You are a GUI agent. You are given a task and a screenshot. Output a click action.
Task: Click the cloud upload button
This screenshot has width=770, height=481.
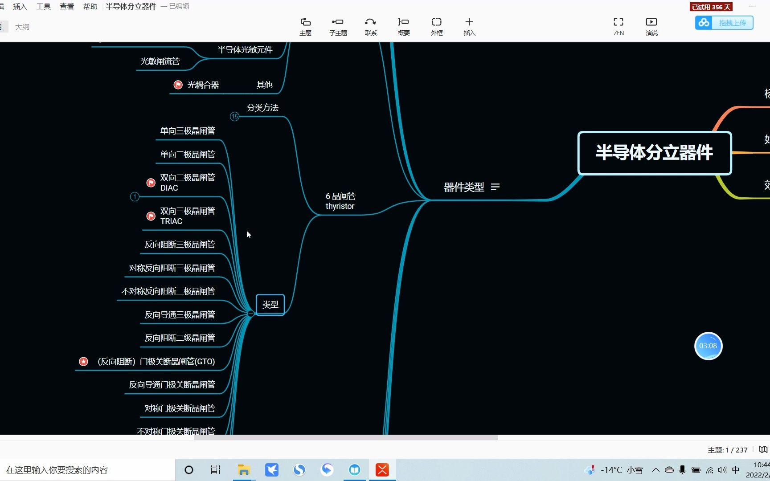coord(724,23)
